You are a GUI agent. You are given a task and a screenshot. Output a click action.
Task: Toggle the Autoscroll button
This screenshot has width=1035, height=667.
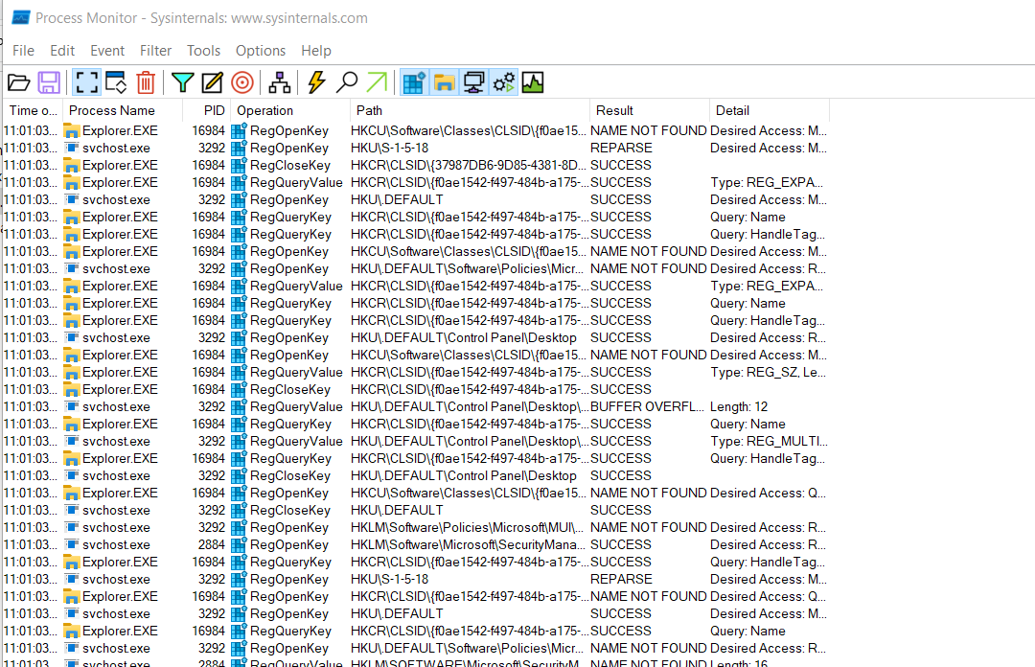coord(116,82)
